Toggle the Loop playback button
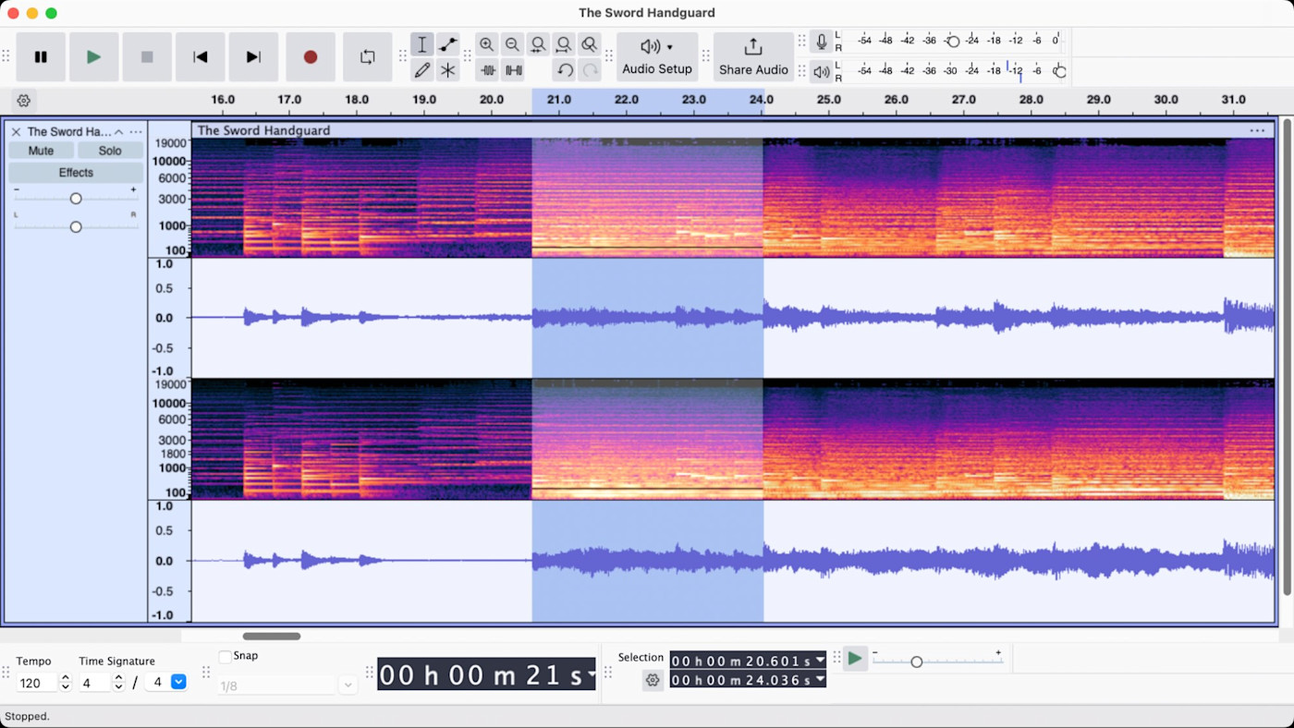 coord(367,57)
